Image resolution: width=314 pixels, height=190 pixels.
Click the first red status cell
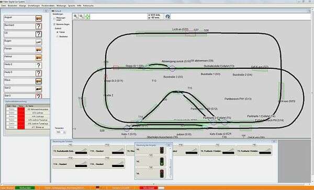coord(21,109)
